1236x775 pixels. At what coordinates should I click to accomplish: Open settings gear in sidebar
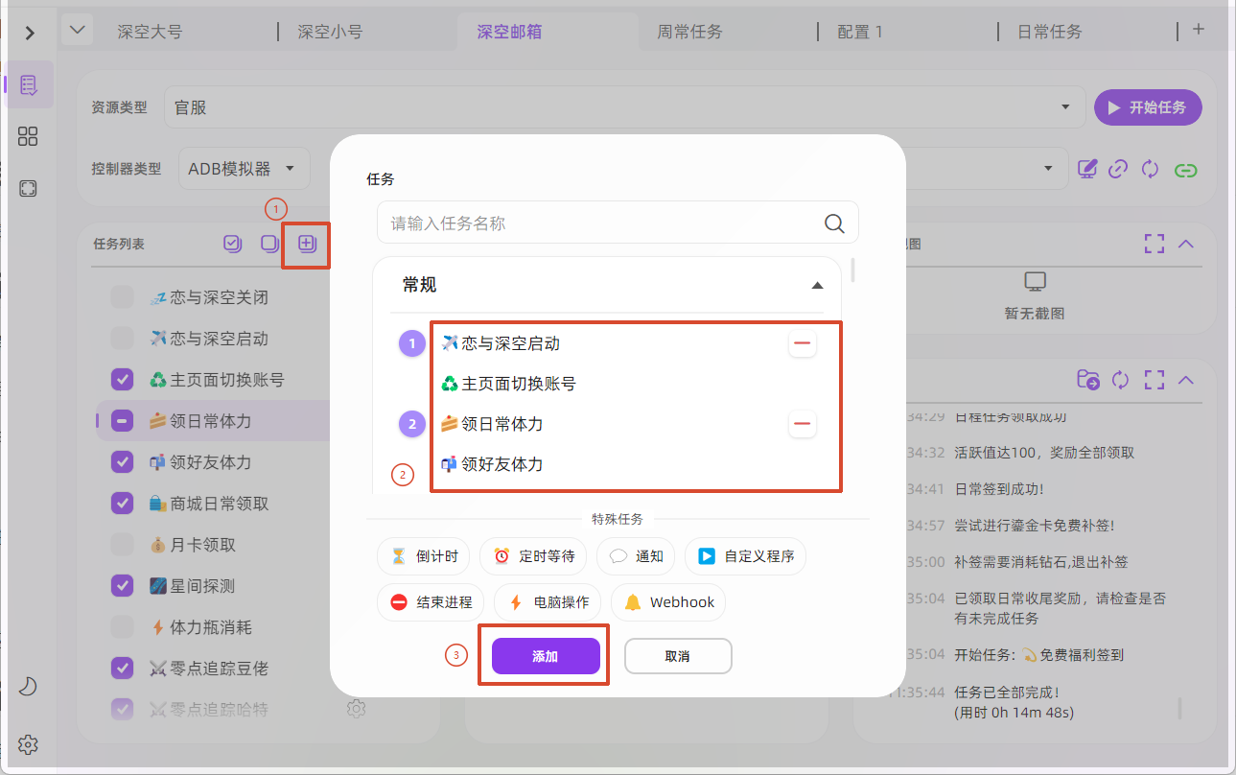(28, 744)
